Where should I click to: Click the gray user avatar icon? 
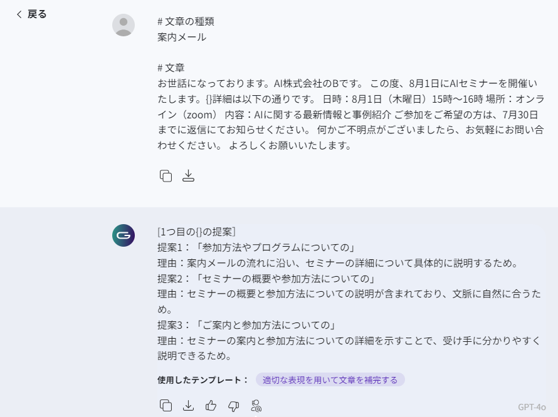tap(124, 25)
